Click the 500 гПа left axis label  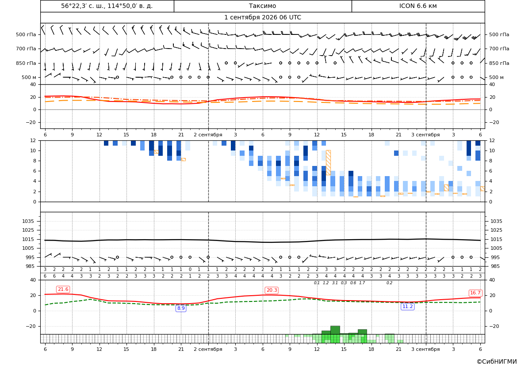pos(26,34)
